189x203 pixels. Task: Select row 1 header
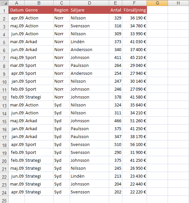(x=4, y=10)
